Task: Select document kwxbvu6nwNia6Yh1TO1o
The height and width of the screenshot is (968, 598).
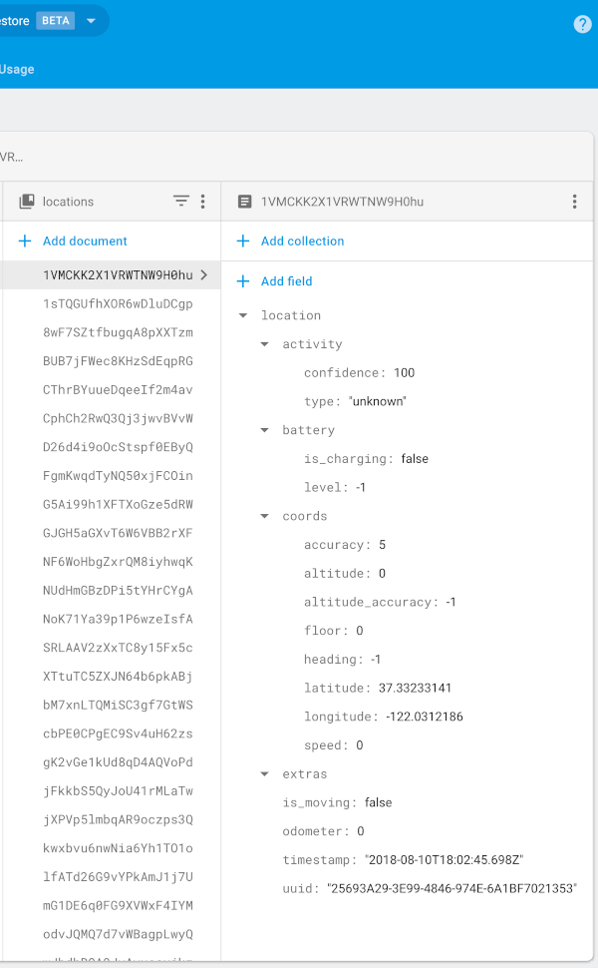Action: [x=118, y=848]
